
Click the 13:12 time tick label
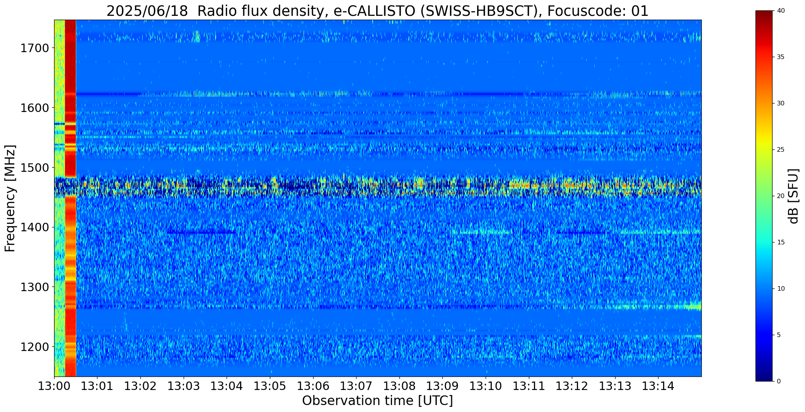[572, 386]
